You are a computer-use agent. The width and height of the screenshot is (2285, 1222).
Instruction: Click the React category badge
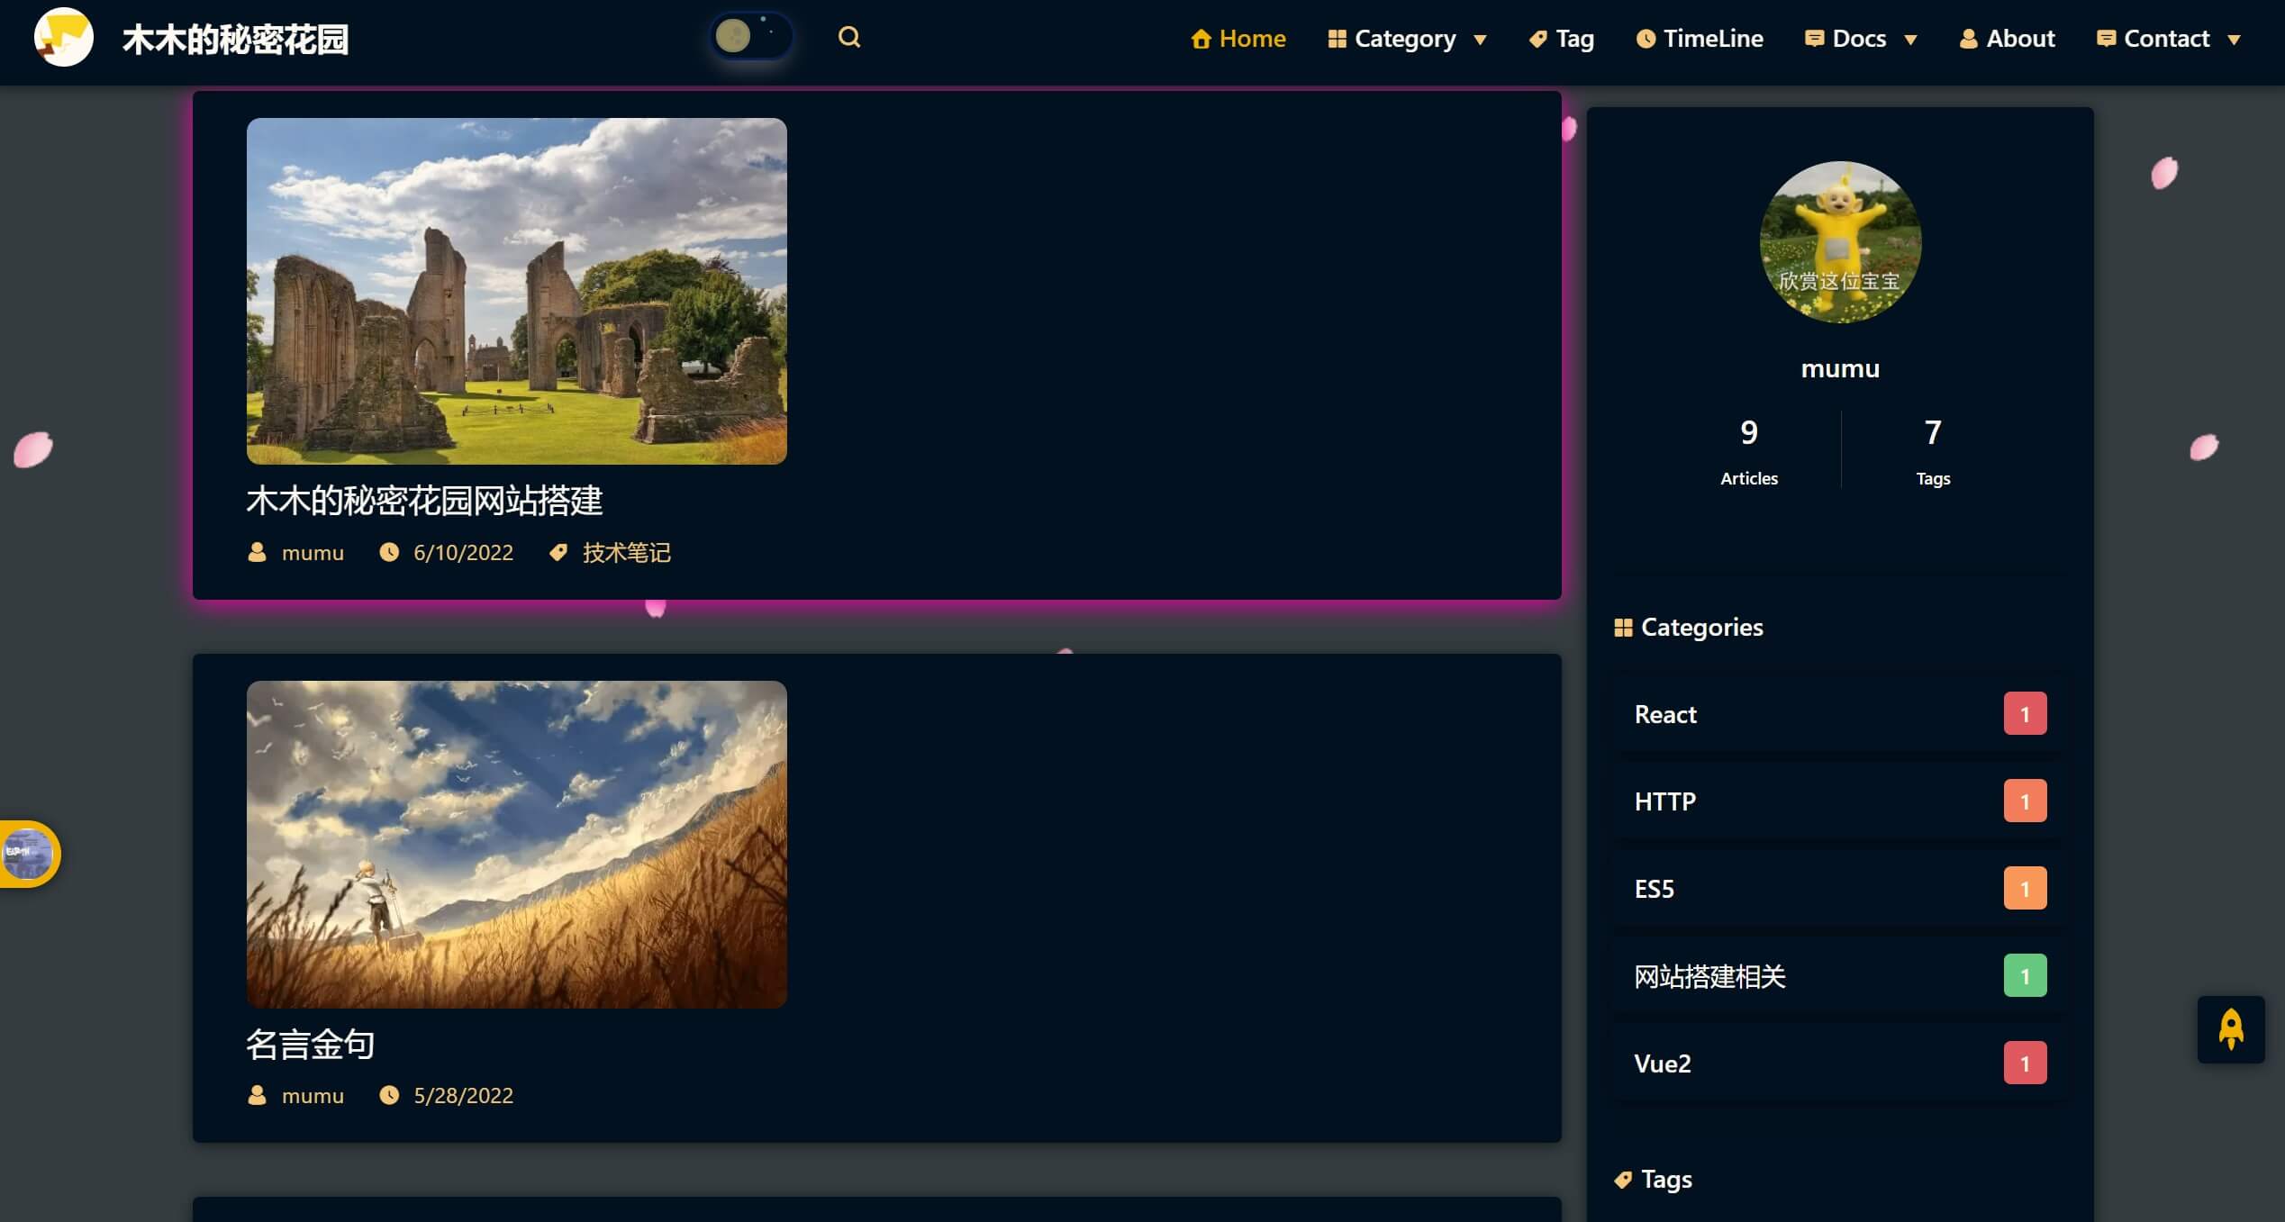(2025, 713)
